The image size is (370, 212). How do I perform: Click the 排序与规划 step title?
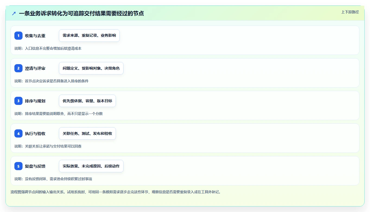[x=35, y=101]
